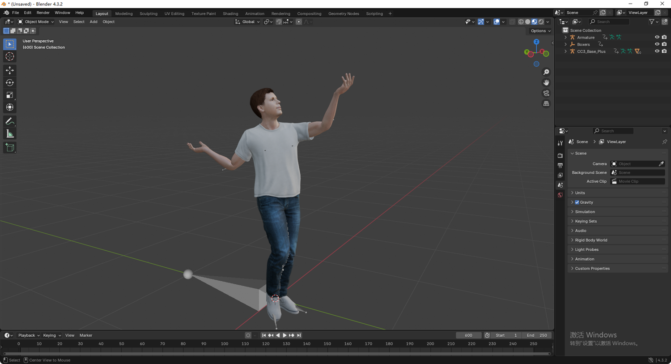Open the File menu
This screenshot has height=364, width=671.
(15, 13)
